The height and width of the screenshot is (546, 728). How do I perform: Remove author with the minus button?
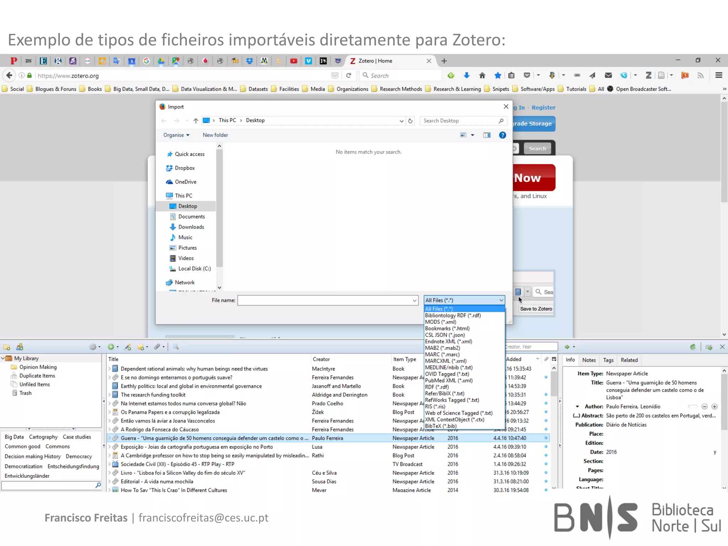[704, 407]
